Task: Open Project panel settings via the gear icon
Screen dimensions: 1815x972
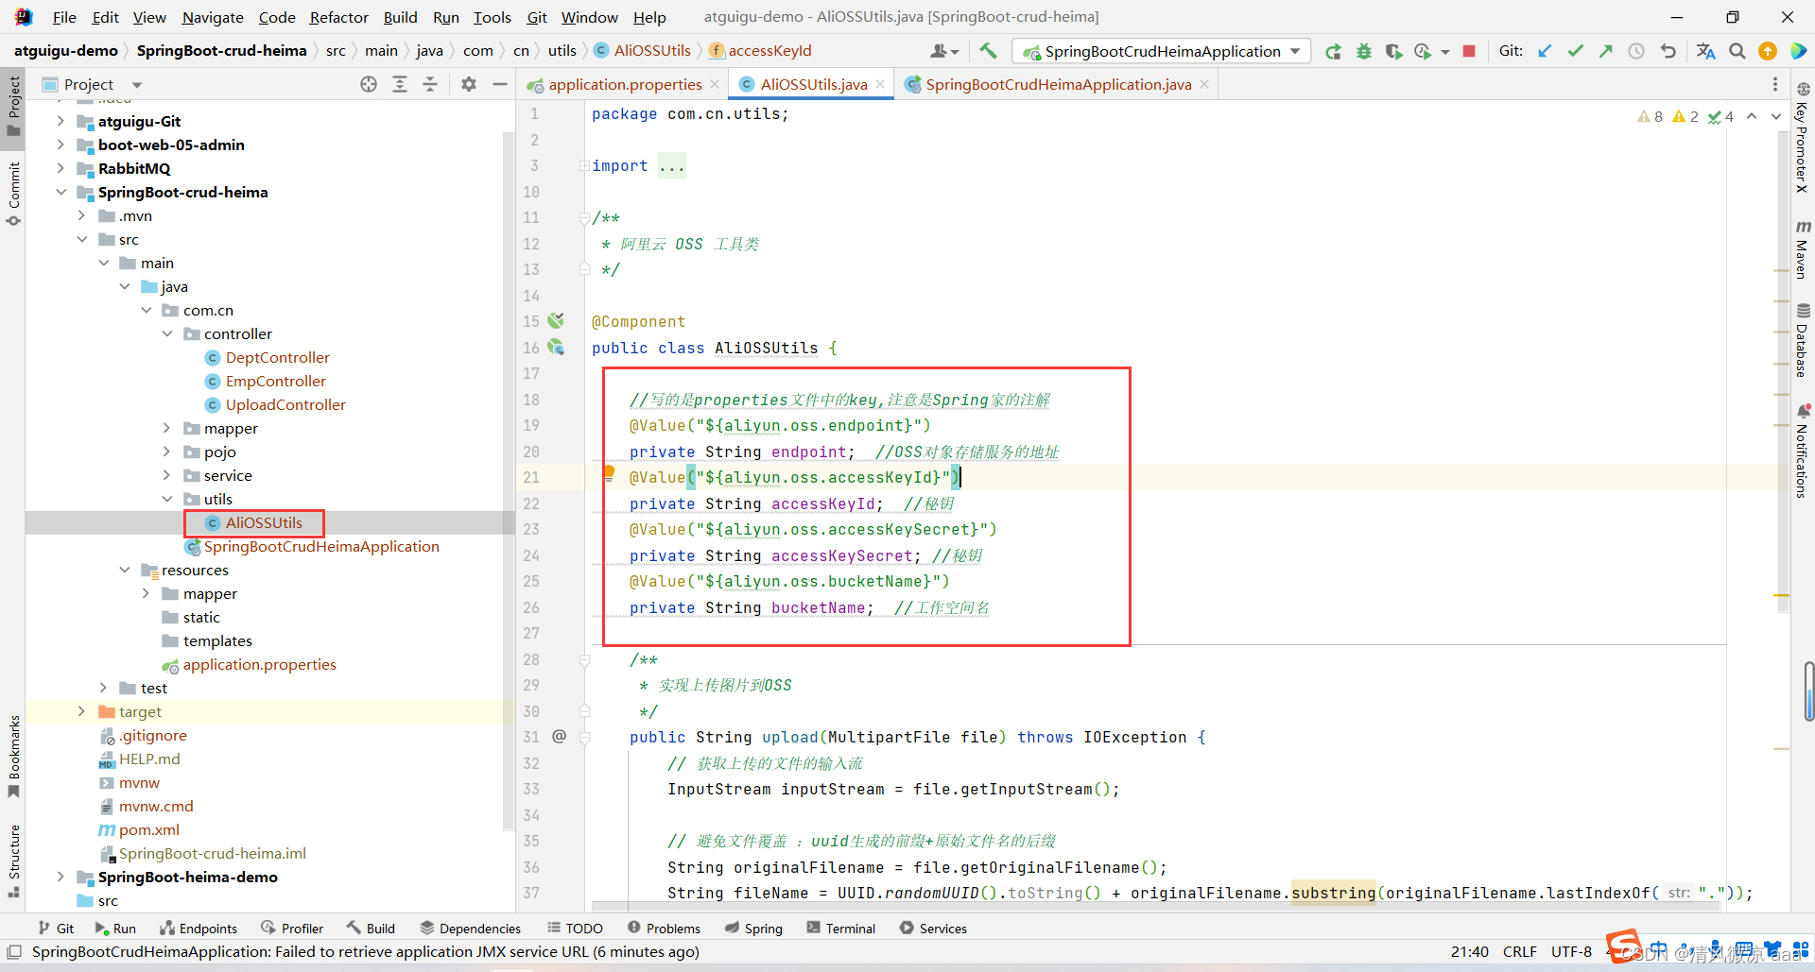Action: click(x=469, y=84)
